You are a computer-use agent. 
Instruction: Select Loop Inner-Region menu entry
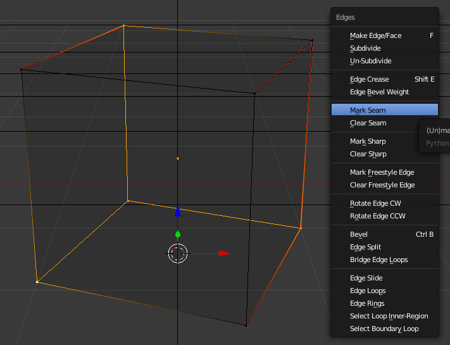click(385, 316)
